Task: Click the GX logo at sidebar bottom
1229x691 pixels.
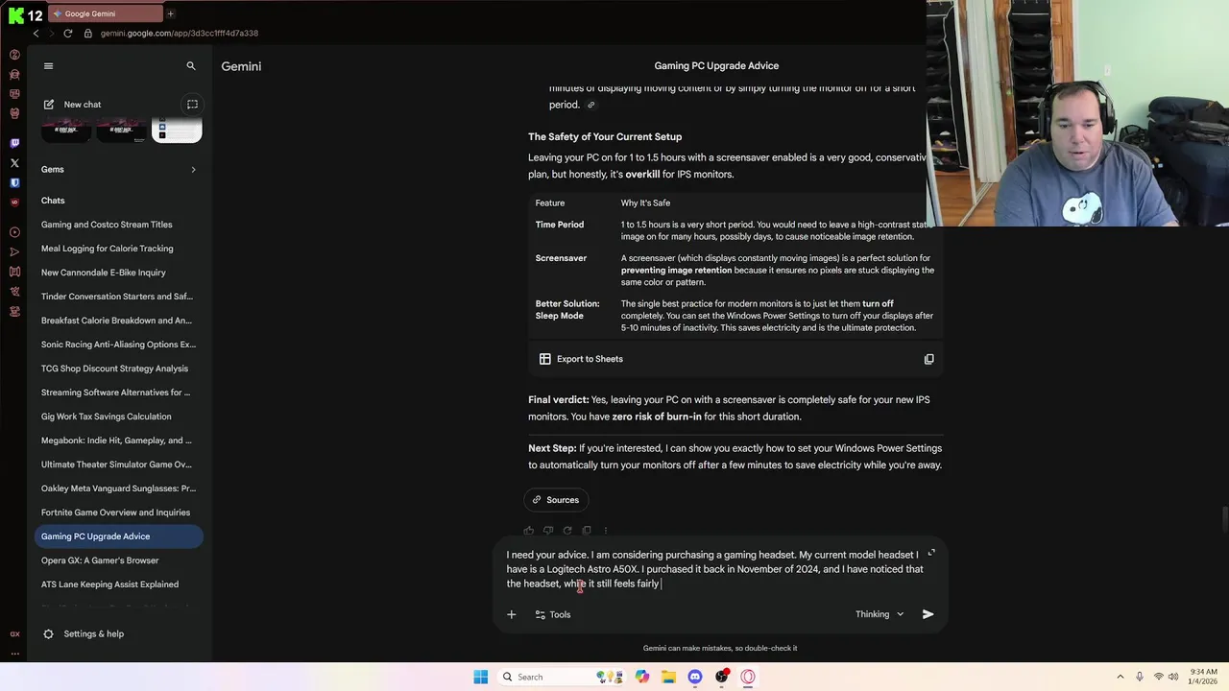Action: coord(14,634)
